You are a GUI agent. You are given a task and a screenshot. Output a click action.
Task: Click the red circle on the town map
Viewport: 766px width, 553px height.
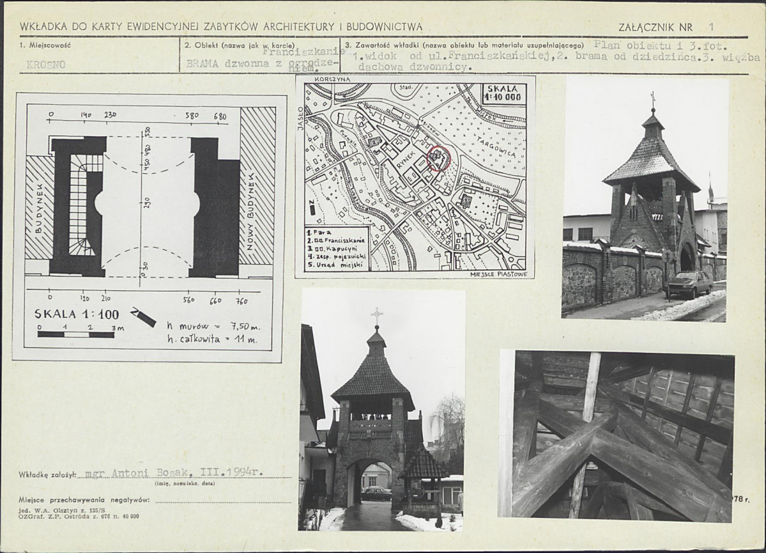[x=438, y=158]
